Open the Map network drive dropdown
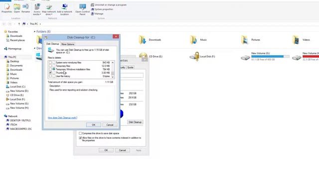 [x=49, y=9]
